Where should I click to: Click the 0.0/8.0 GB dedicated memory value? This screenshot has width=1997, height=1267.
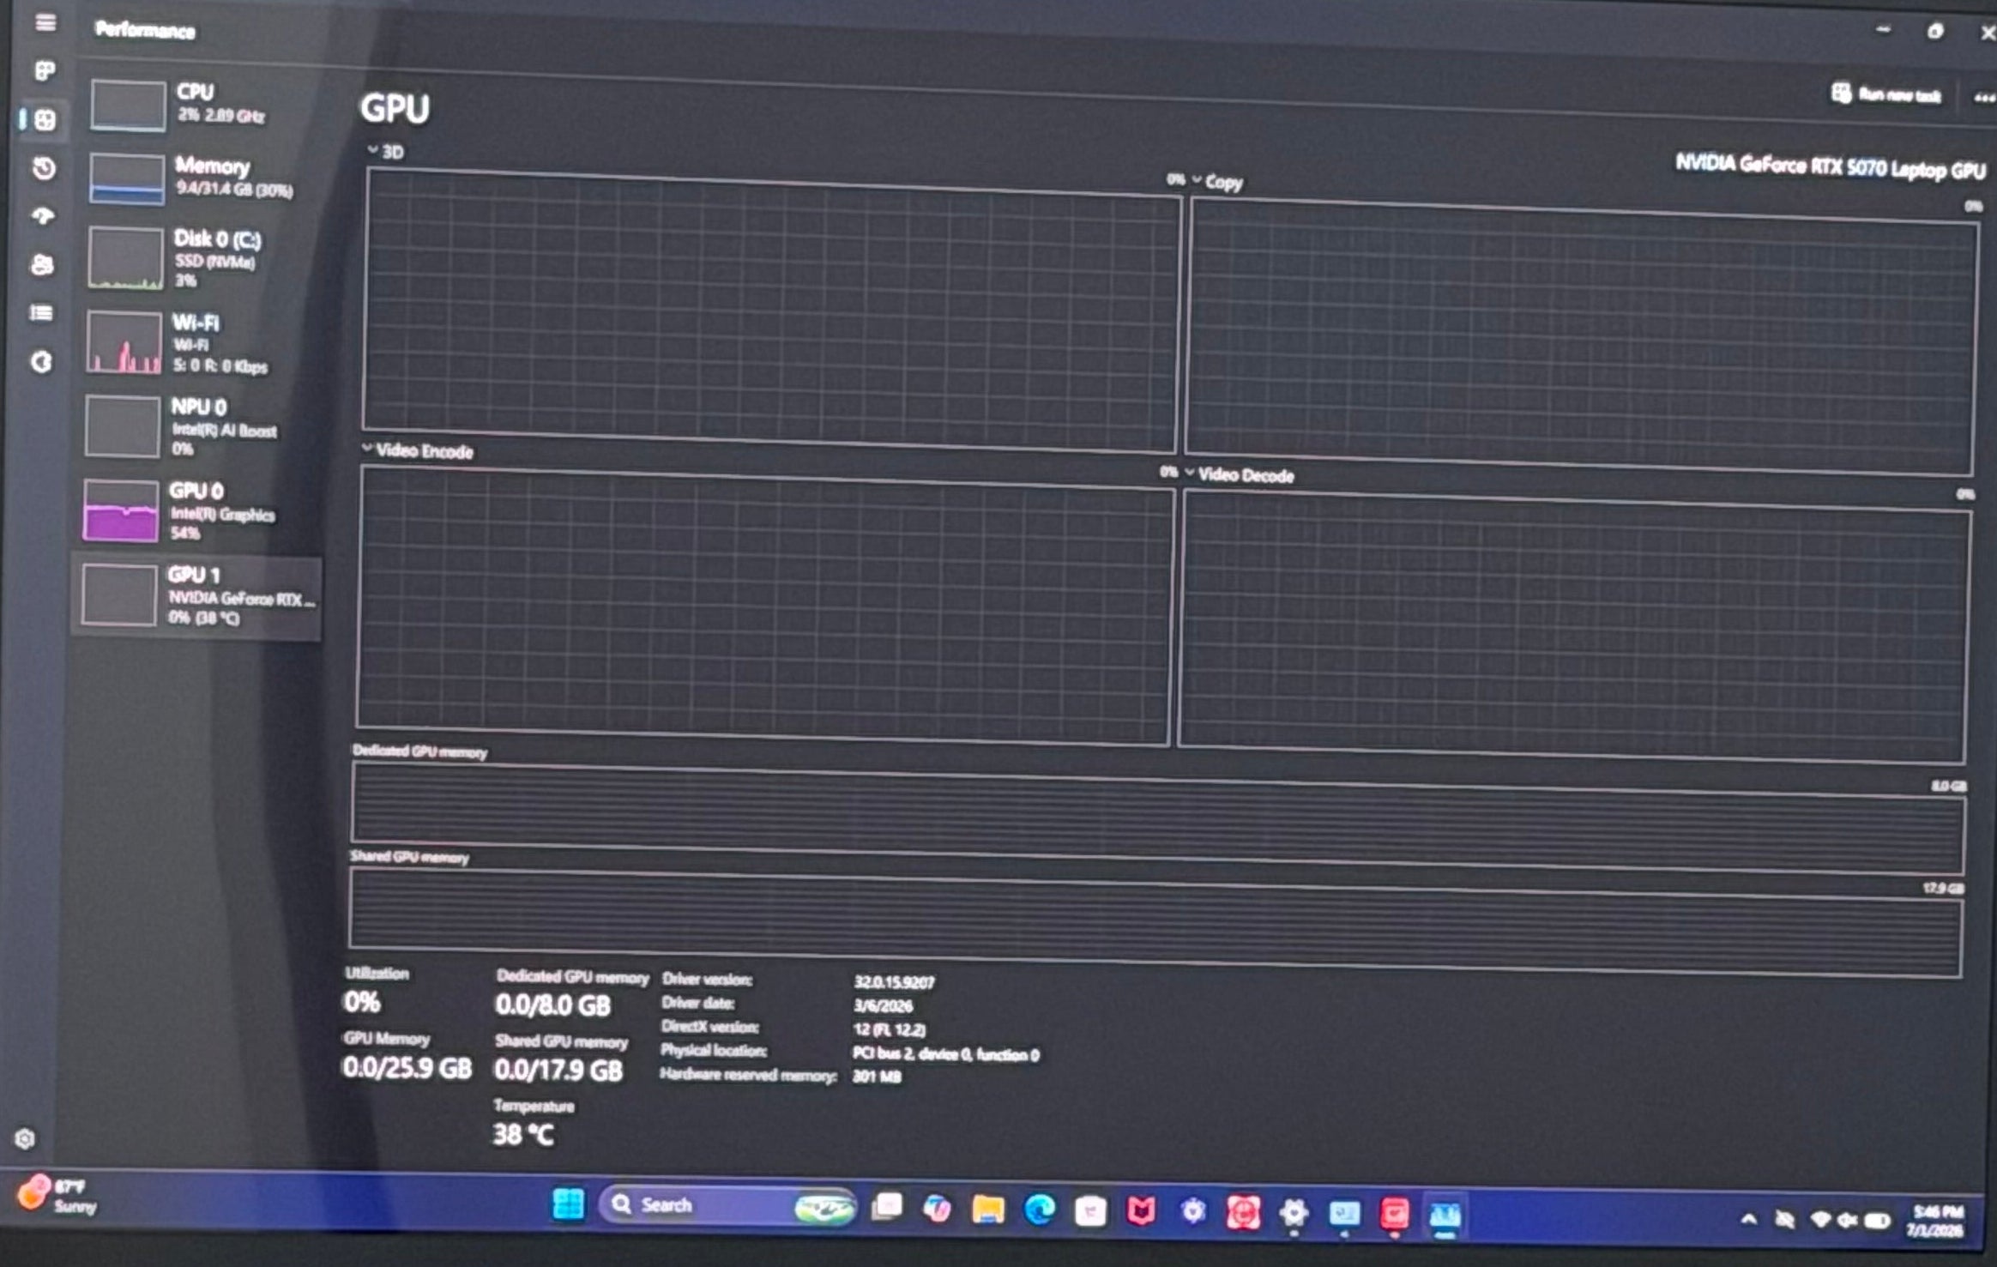552,1005
